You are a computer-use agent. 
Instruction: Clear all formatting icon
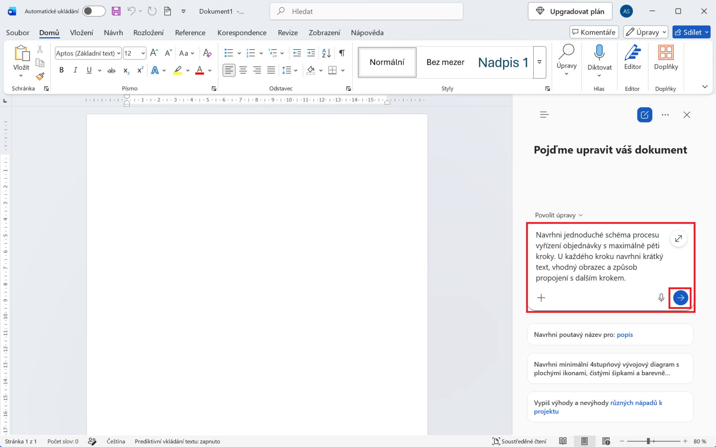point(207,53)
